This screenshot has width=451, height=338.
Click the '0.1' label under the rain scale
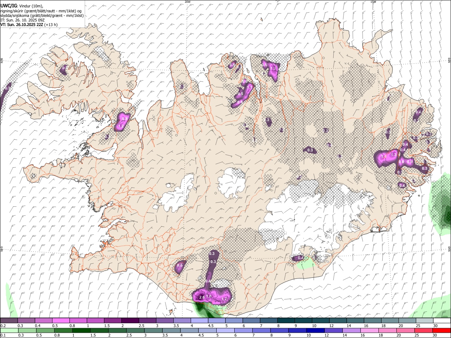click(3, 335)
